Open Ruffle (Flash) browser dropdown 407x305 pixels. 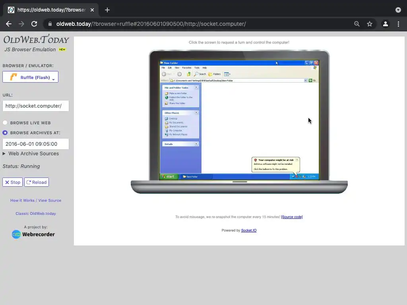(x=30, y=77)
